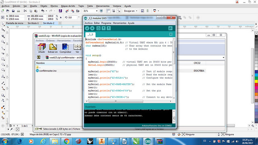Click the Arduino Upload arrow button
The width and height of the screenshot is (258, 145).
click(x=92, y=28)
